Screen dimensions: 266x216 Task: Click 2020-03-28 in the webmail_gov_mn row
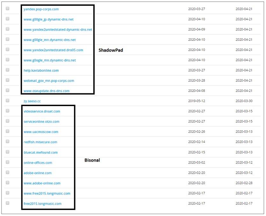click(197, 80)
